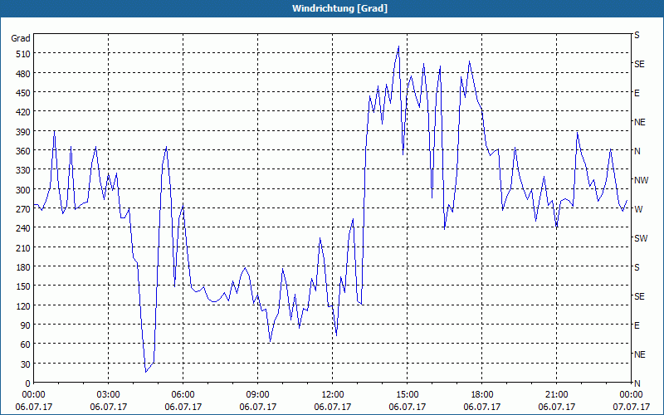Click the 150 value on the y-axis

point(23,286)
